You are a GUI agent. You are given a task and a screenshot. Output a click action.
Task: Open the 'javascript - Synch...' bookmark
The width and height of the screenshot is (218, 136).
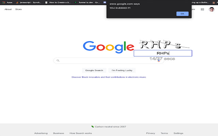[x=29, y=2]
